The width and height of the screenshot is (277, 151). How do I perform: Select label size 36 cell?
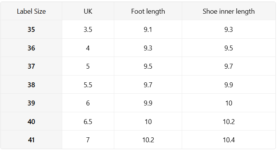[x=31, y=48]
